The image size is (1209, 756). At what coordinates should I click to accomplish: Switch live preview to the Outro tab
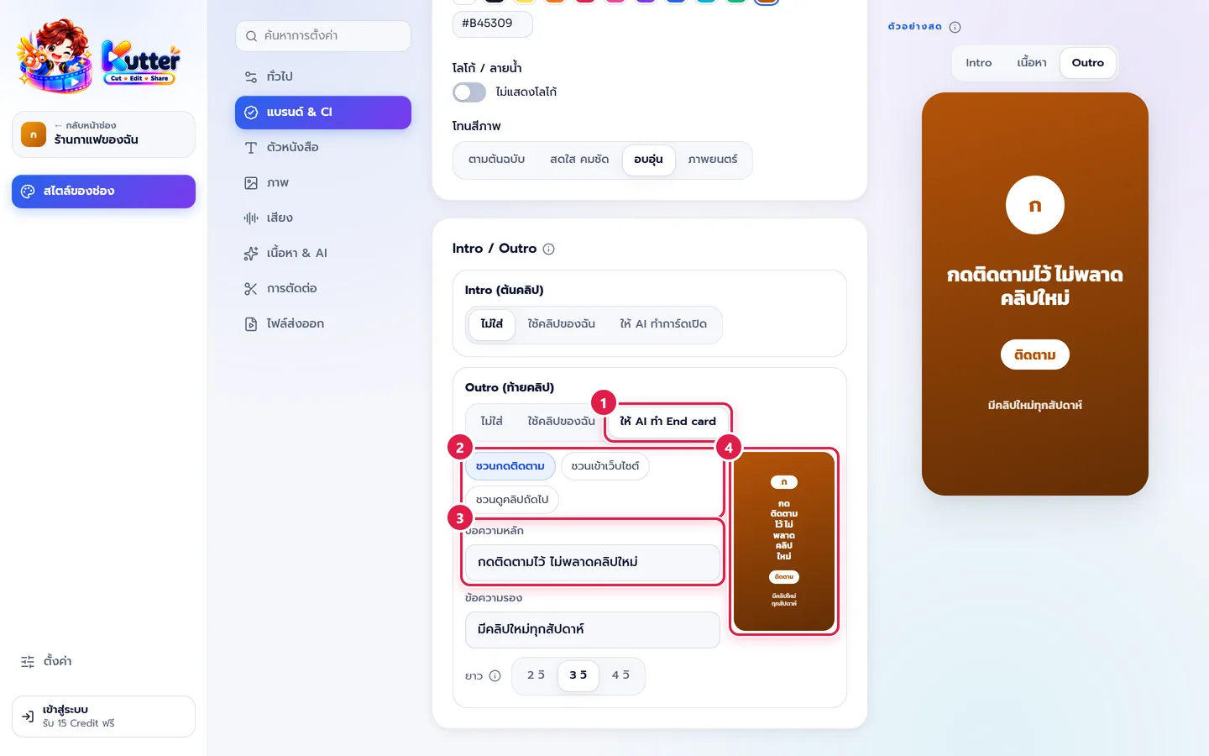(1088, 63)
